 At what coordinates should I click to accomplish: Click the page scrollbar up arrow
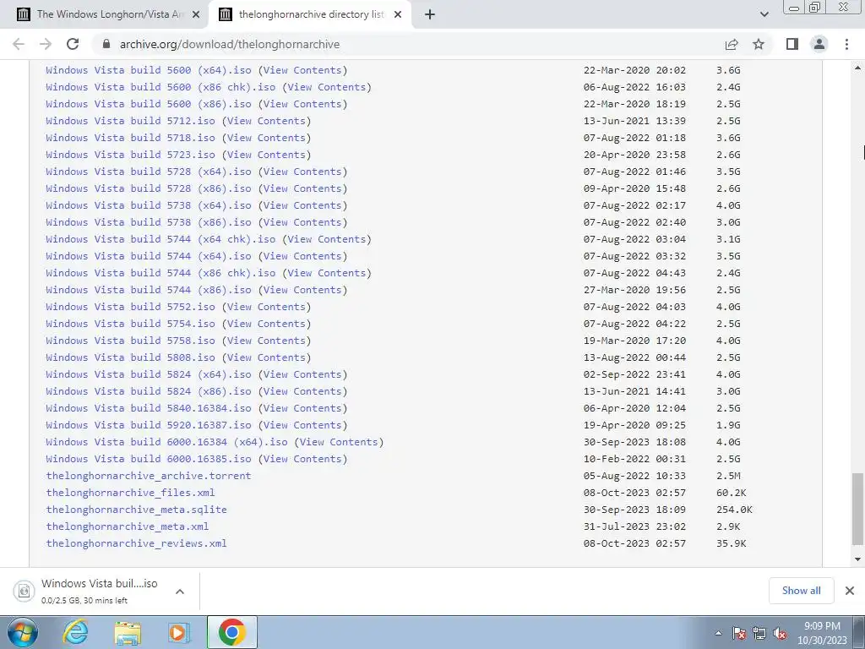[x=857, y=68]
